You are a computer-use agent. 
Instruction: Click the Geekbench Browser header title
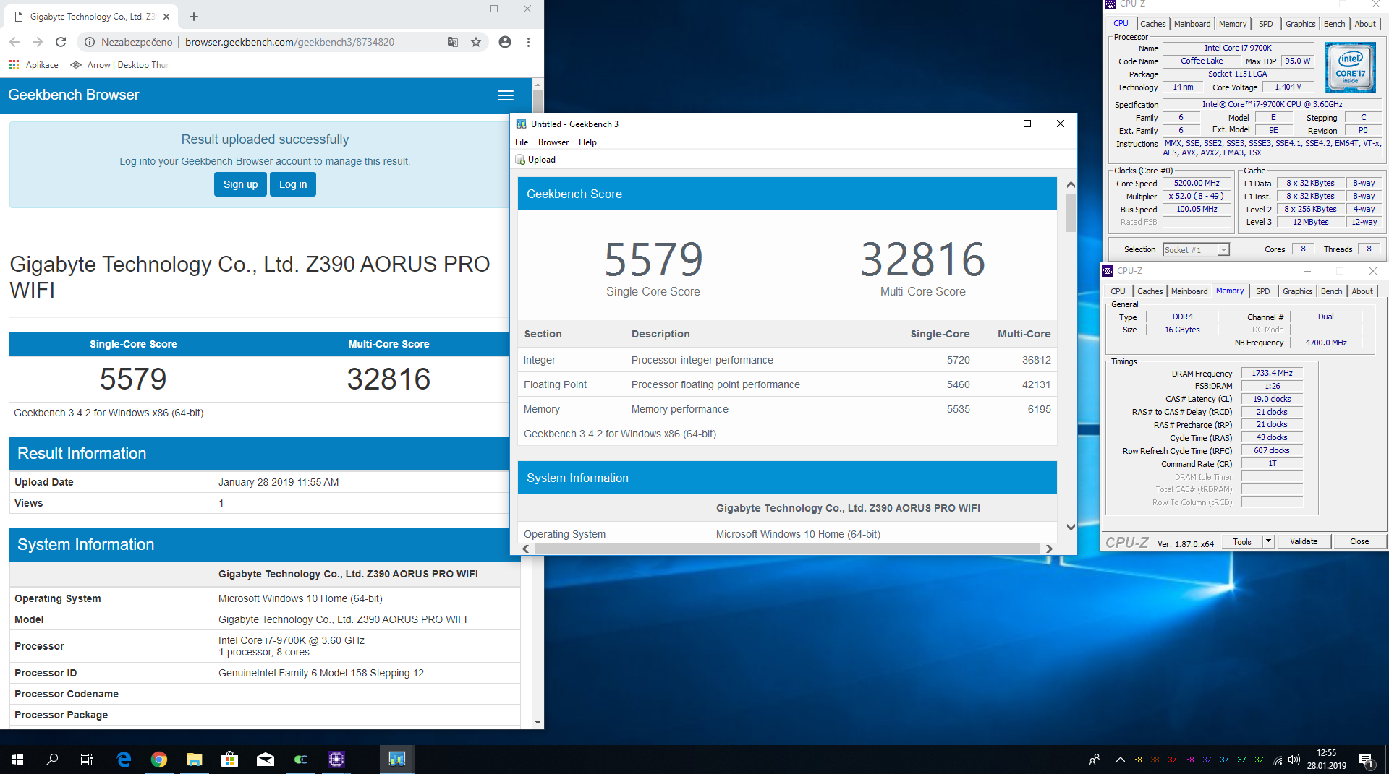click(x=74, y=95)
